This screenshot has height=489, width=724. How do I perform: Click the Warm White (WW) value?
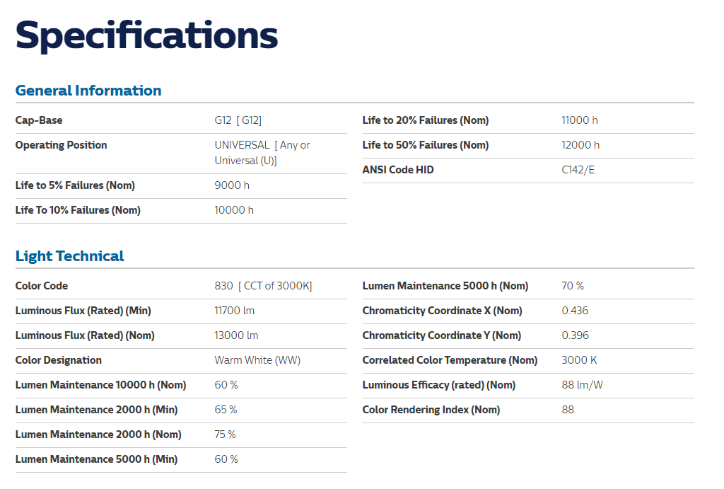257,360
